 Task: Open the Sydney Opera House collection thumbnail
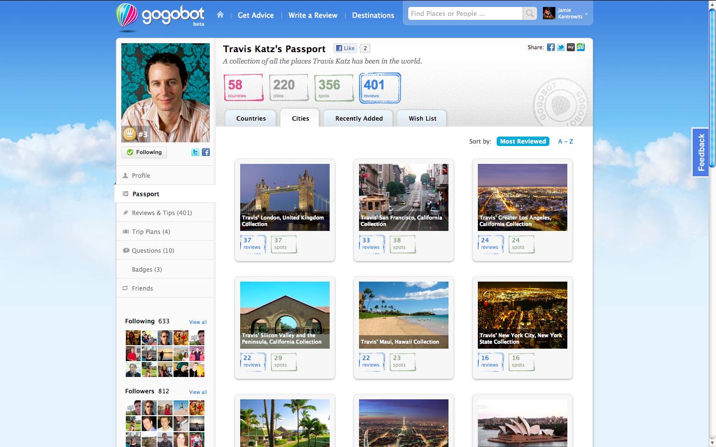click(x=523, y=423)
